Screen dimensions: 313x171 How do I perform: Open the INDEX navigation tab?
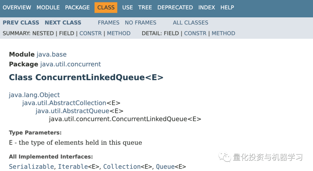(207, 8)
